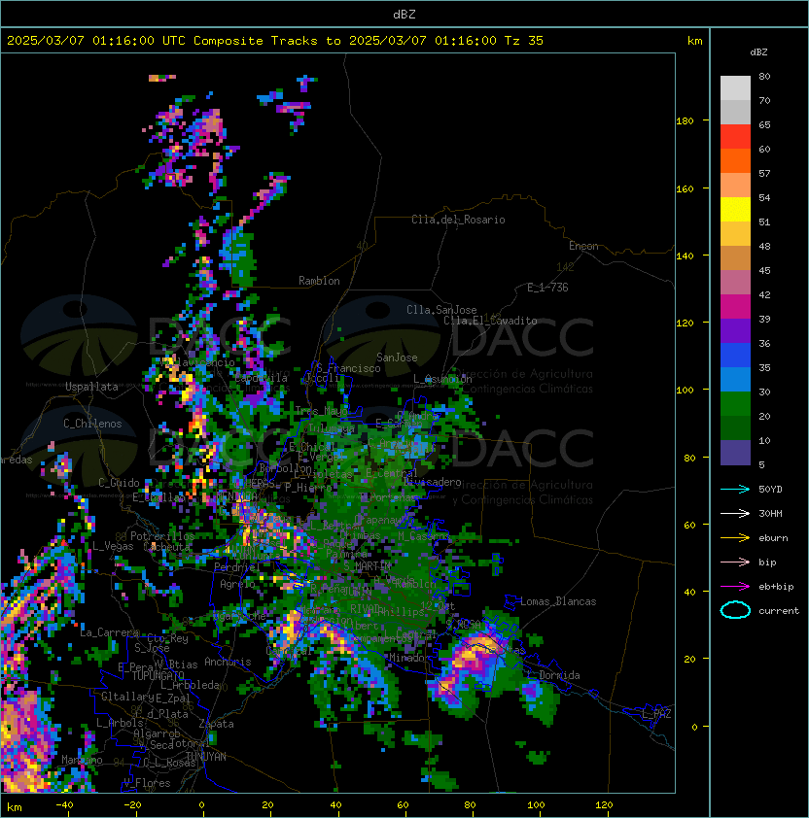This screenshot has height=818, width=809.
Task: Click the 'TUNUYAN' place label
Action: (x=206, y=757)
